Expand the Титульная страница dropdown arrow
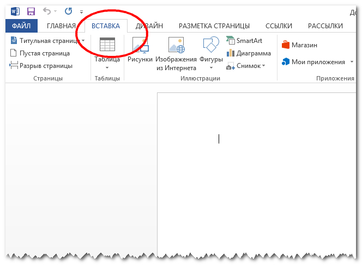This screenshot has height=268, width=362. (83, 41)
